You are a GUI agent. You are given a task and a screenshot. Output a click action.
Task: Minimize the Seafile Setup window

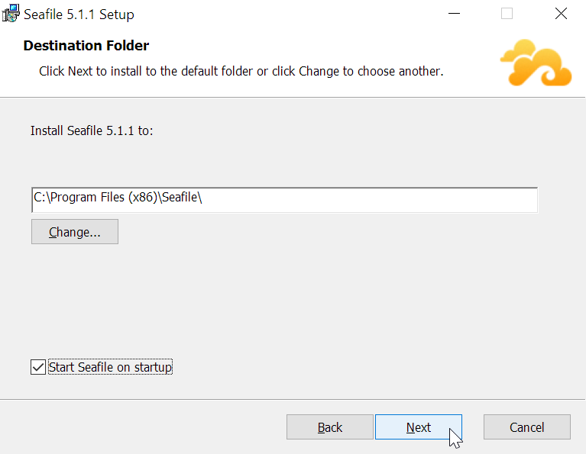pos(454,14)
